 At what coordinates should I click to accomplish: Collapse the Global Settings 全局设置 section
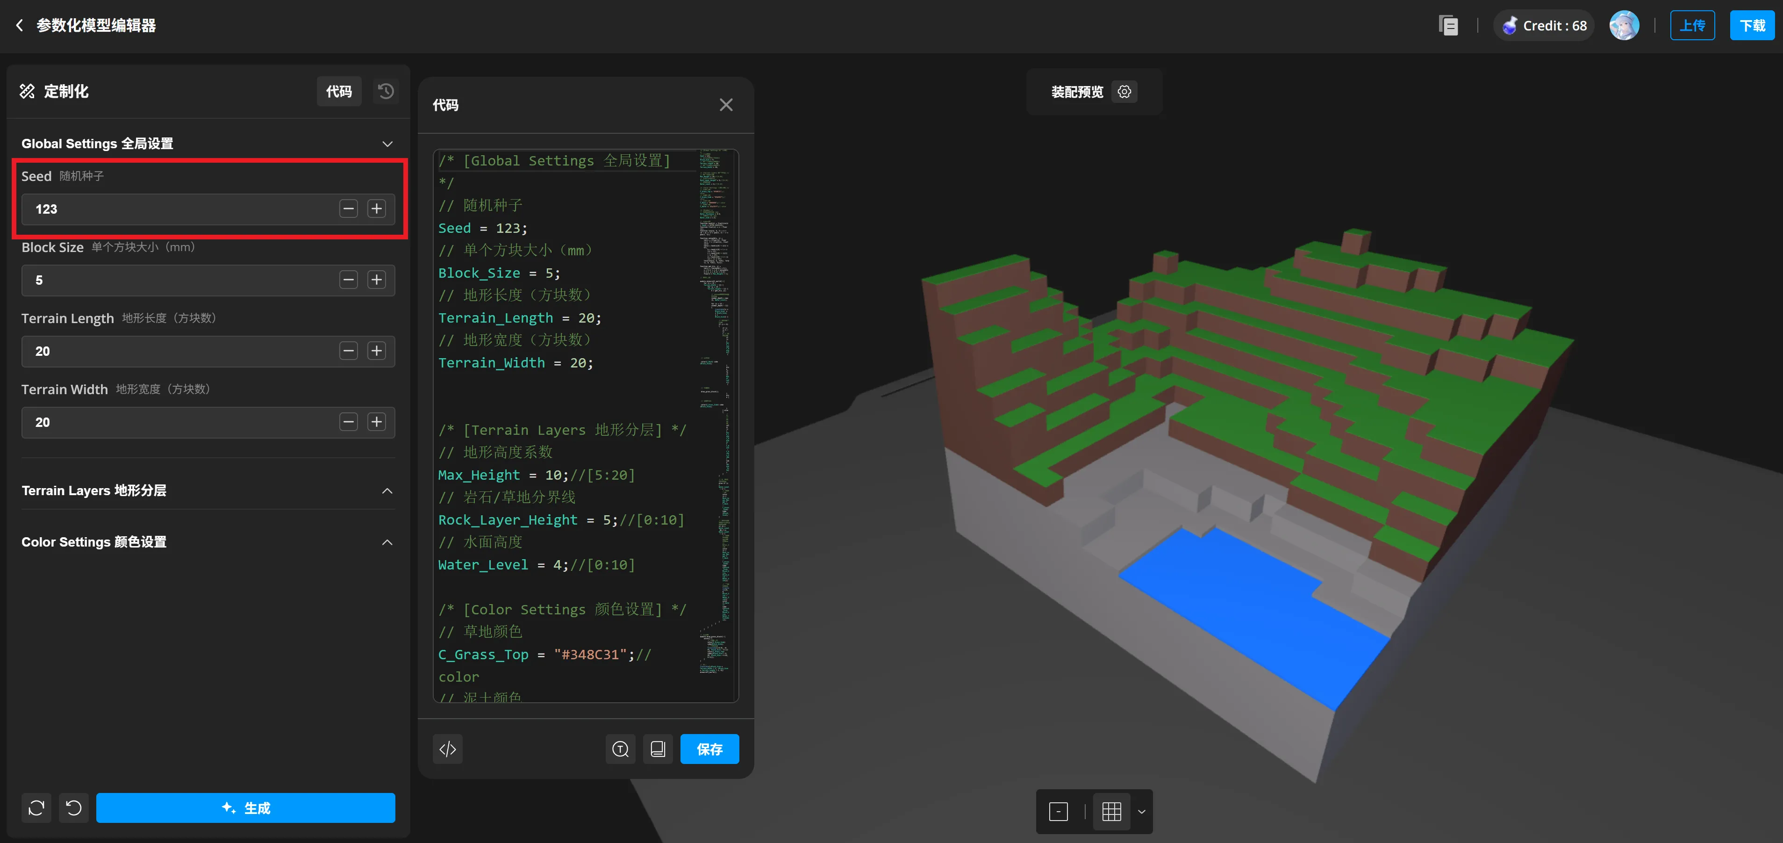tap(387, 144)
